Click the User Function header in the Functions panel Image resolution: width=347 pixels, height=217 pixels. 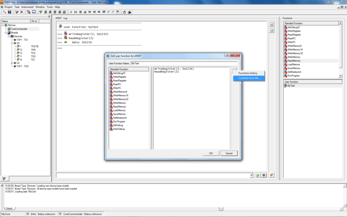[x=313, y=82]
